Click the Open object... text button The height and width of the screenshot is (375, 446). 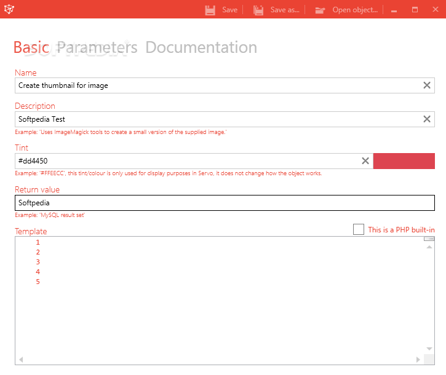click(x=356, y=10)
